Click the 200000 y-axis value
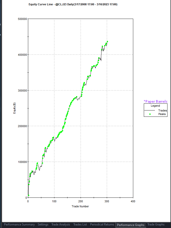 22,126
